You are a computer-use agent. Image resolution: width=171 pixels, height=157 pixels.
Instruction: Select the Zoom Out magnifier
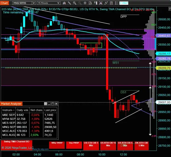80,3
